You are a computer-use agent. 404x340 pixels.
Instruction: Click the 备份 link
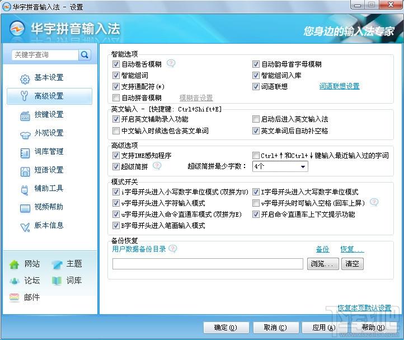coord(322,249)
